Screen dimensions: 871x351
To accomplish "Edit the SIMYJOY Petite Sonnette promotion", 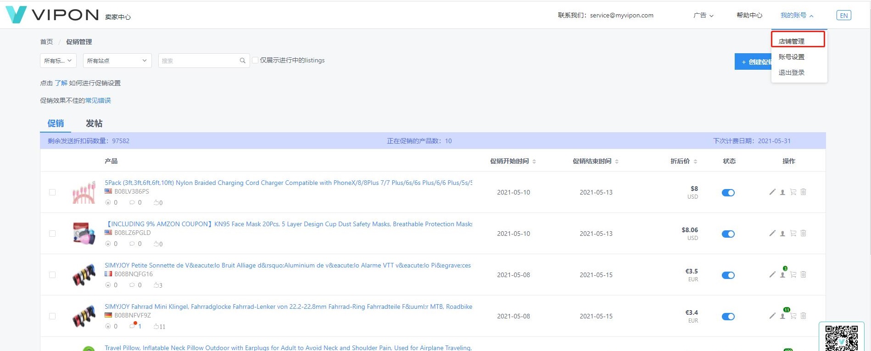I will [772, 274].
